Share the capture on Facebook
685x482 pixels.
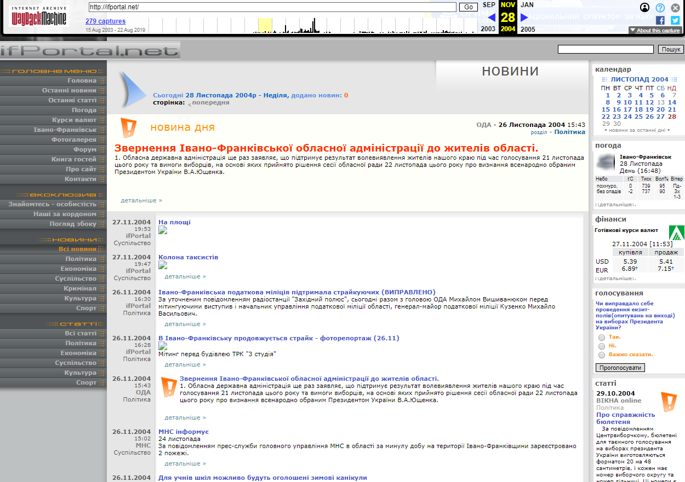(x=660, y=20)
